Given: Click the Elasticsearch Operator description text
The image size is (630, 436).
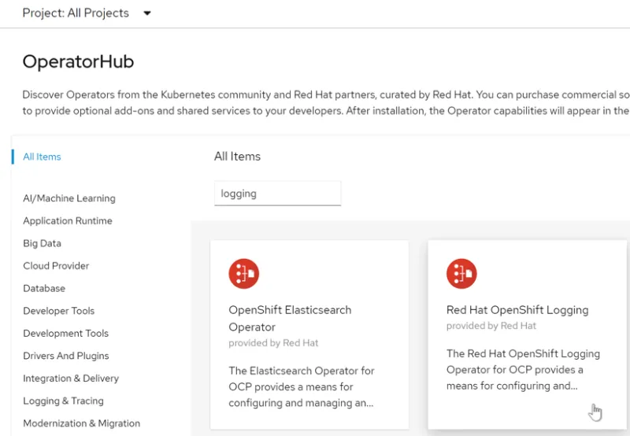Looking at the screenshot, I should (302, 386).
